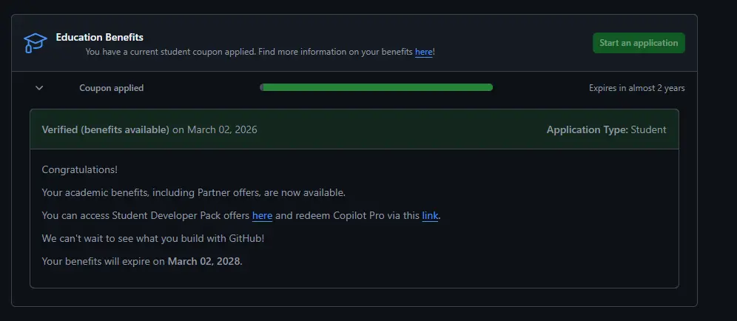
Task: Click the Education Benefits heading
Action: [x=100, y=37]
